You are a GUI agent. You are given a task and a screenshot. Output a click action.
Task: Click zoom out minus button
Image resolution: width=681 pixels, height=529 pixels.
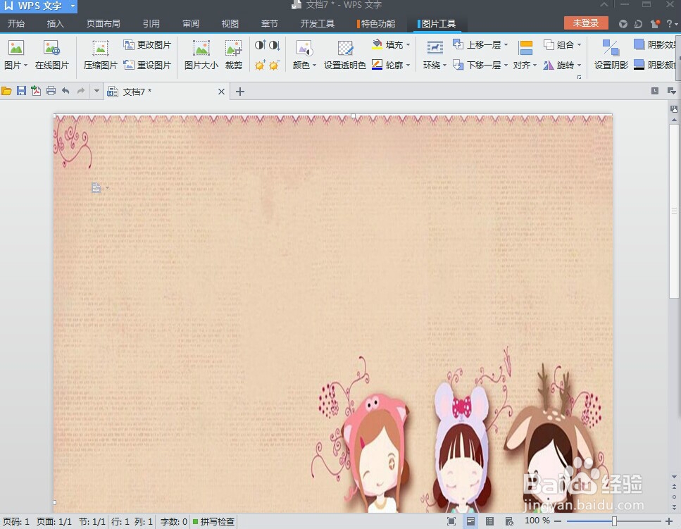coord(558,521)
